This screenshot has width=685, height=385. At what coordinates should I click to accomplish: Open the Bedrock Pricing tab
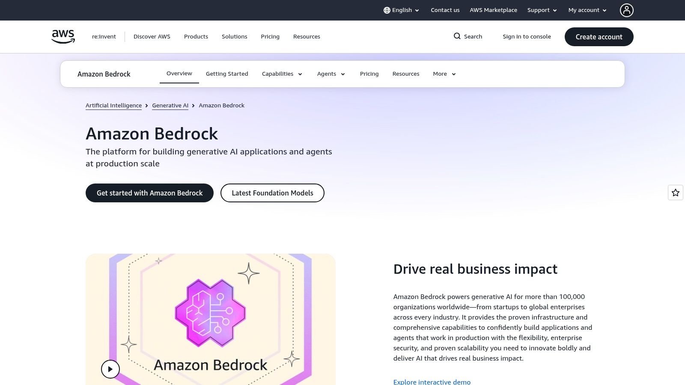click(369, 74)
